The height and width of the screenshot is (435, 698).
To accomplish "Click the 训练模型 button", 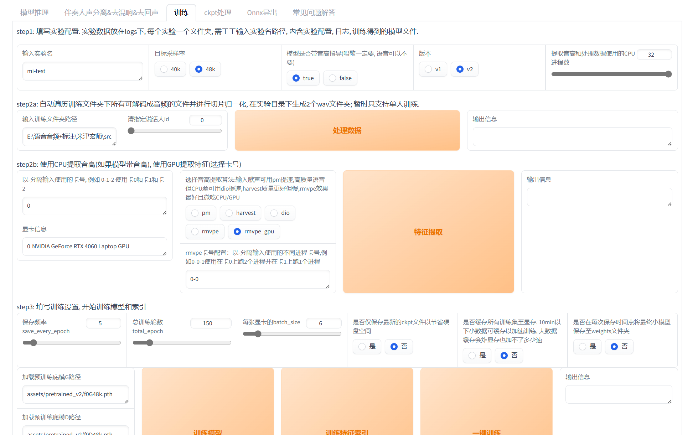I will pyautogui.click(x=208, y=401).
